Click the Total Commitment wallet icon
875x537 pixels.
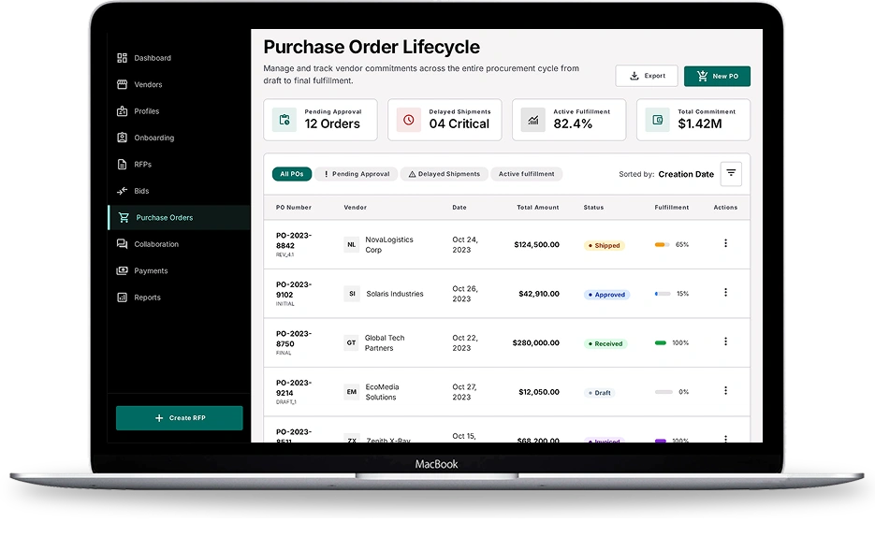click(x=657, y=120)
